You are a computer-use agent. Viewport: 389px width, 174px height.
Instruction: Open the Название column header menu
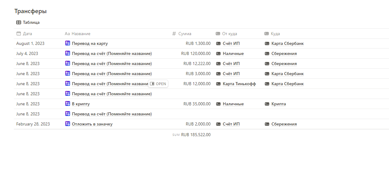point(81,34)
